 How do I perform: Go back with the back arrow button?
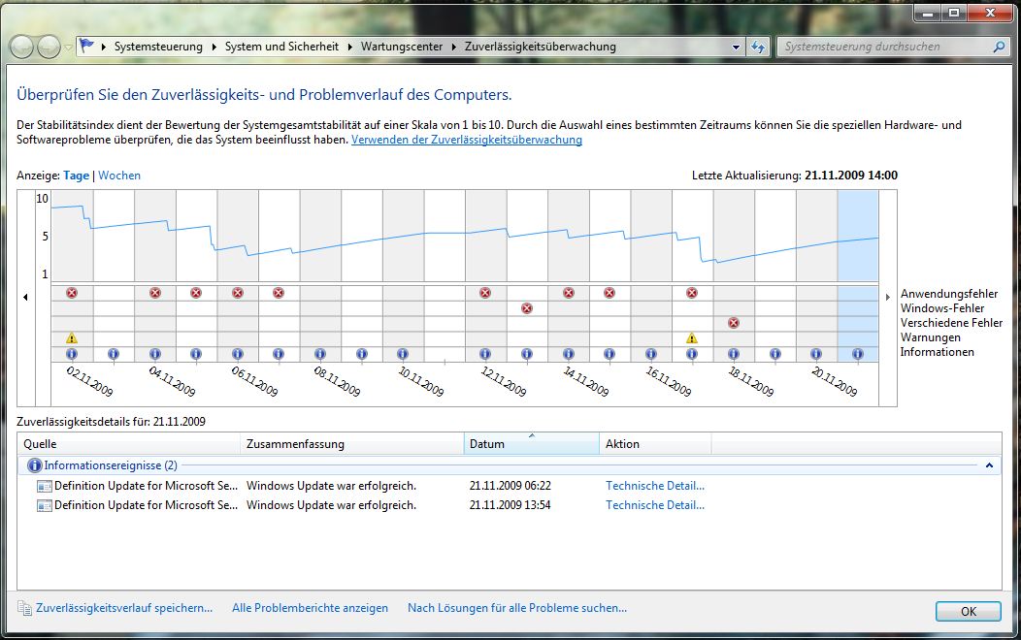pos(21,47)
